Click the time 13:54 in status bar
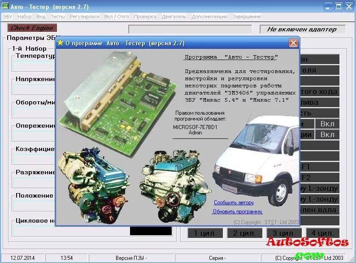This screenshot has width=356, height=263. 66,258
